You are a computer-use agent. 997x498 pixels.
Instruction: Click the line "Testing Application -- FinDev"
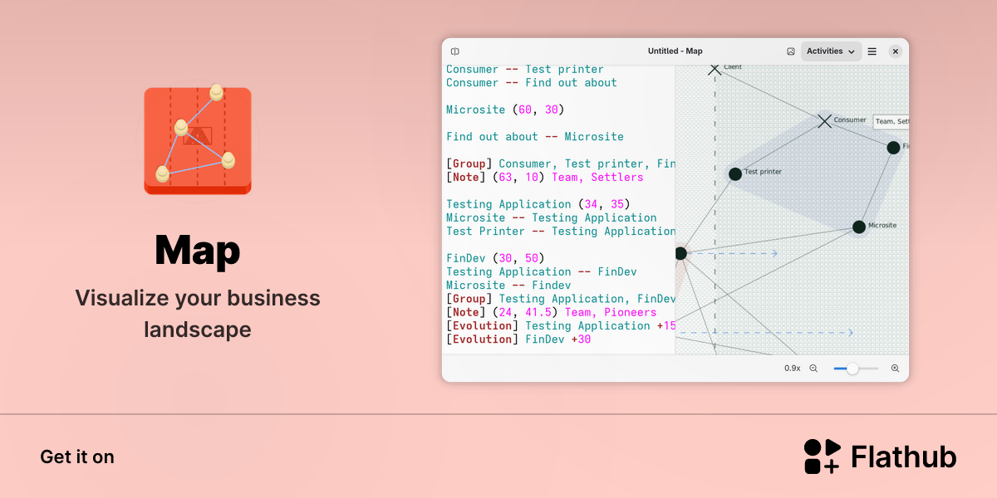point(542,271)
